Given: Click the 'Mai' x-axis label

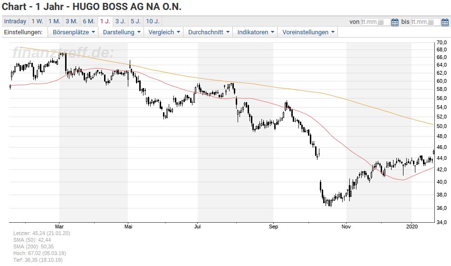Looking at the screenshot, I should point(128,227).
